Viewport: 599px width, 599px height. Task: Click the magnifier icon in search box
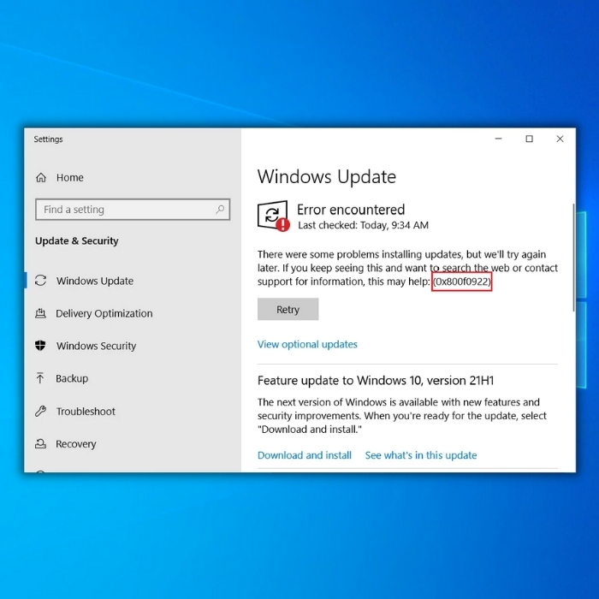pos(220,210)
